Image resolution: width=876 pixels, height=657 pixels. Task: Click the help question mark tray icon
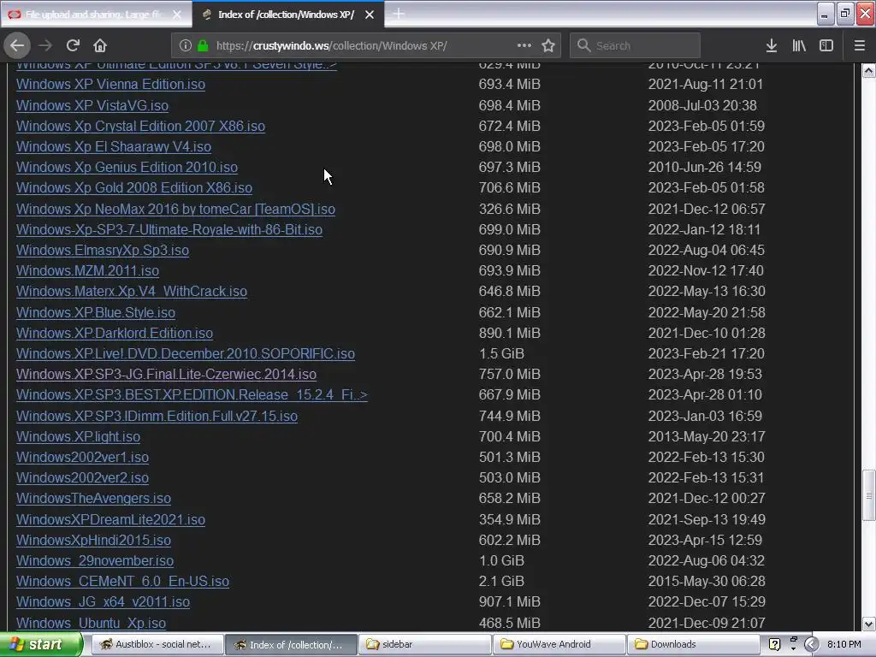774,645
